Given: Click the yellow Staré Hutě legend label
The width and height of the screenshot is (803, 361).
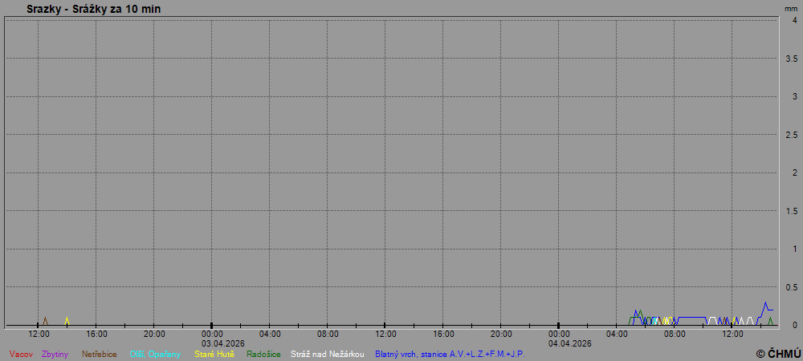Looking at the screenshot, I should click(x=214, y=354).
